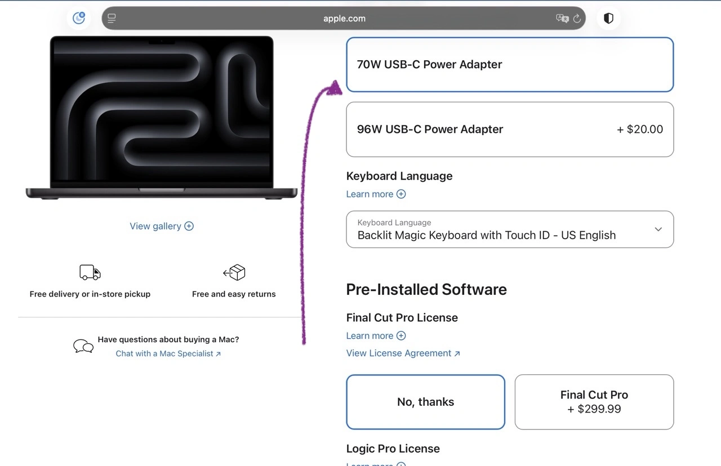This screenshot has height=466, width=721.
Task: Add Final Cut Pro for $299.99
Action: 594,402
